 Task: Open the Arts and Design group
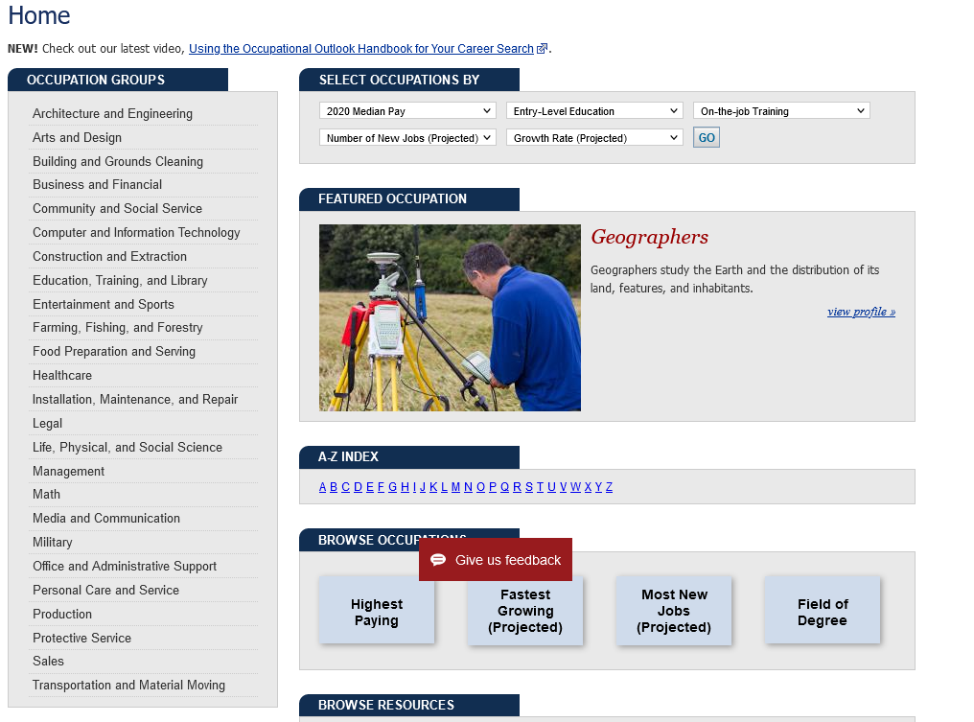tap(77, 137)
